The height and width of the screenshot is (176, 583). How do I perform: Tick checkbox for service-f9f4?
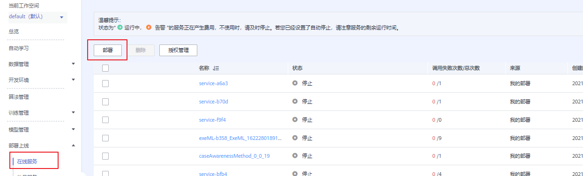[105, 120]
